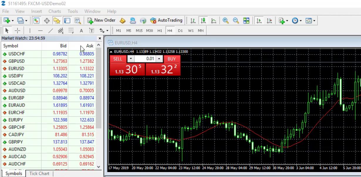Select the Crosshair cursor tool
The image size is (361, 177).
tap(17, 31)
